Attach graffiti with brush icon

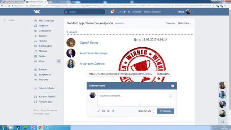[99, 111]
